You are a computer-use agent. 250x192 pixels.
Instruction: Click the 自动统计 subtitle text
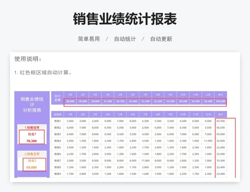pos(125,39)
